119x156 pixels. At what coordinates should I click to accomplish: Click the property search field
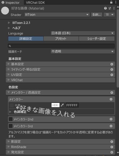point(61,46)
